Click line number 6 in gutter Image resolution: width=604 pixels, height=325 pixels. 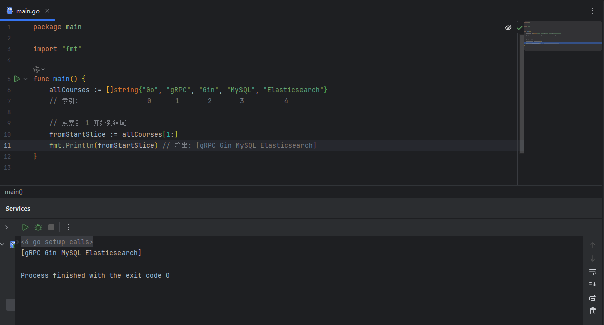click(9, 90)
